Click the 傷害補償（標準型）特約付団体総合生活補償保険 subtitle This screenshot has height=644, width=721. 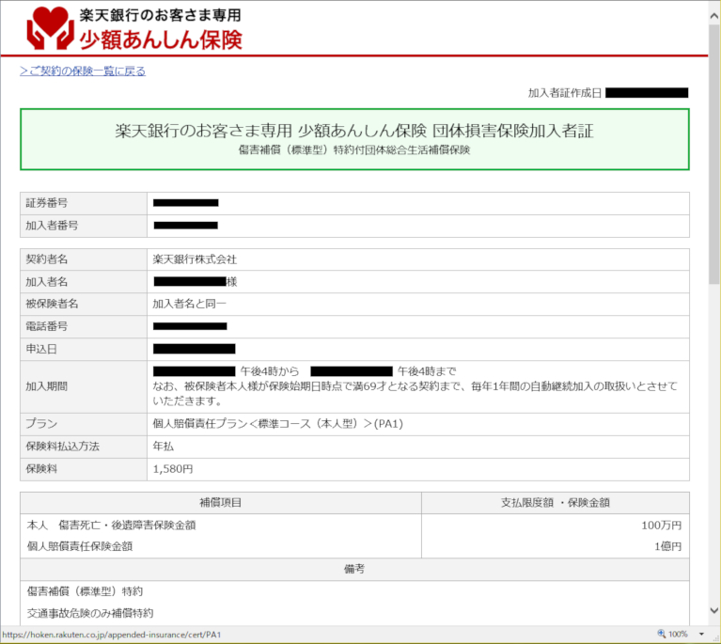coord(354,150)
